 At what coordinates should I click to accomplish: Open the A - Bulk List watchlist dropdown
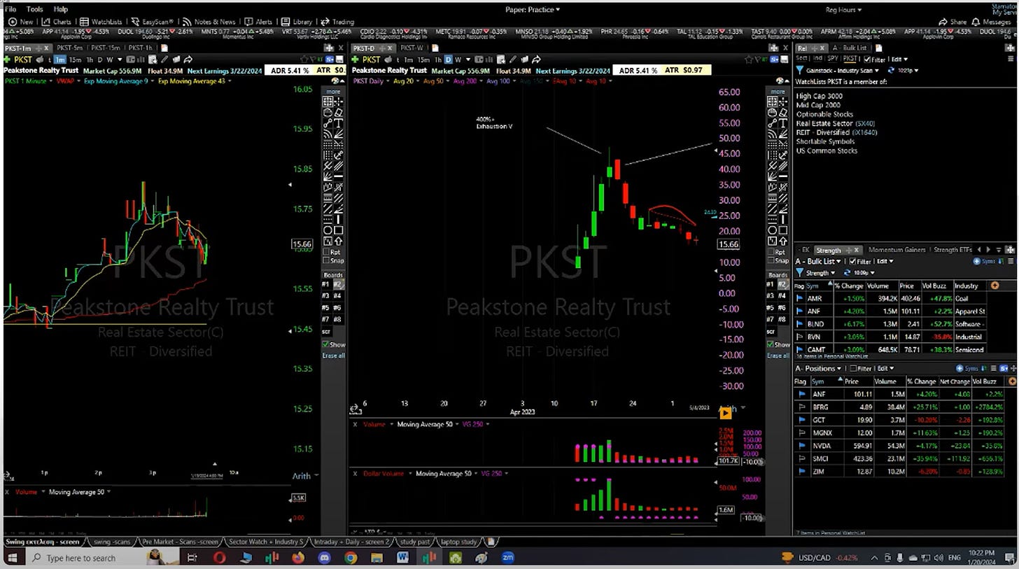point(817,261)
